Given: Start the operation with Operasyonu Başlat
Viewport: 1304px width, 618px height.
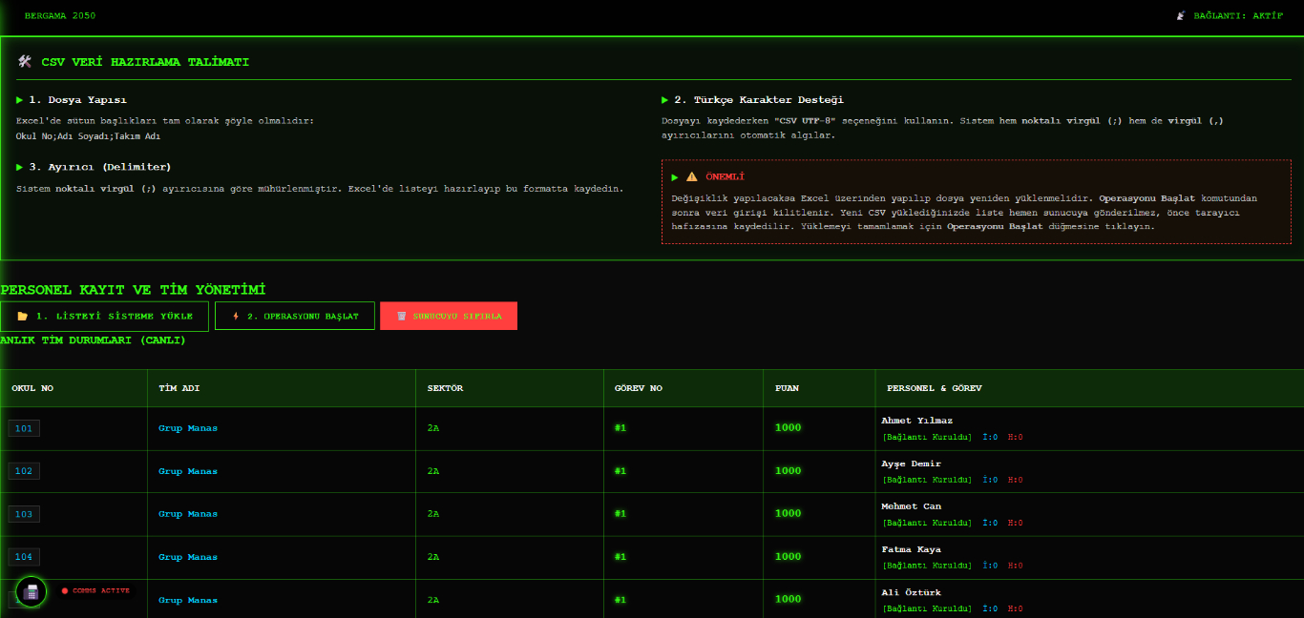Looking at the screenshot, I should 295,316.
